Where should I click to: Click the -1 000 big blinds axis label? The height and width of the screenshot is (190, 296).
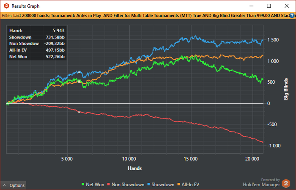(274, 146)
